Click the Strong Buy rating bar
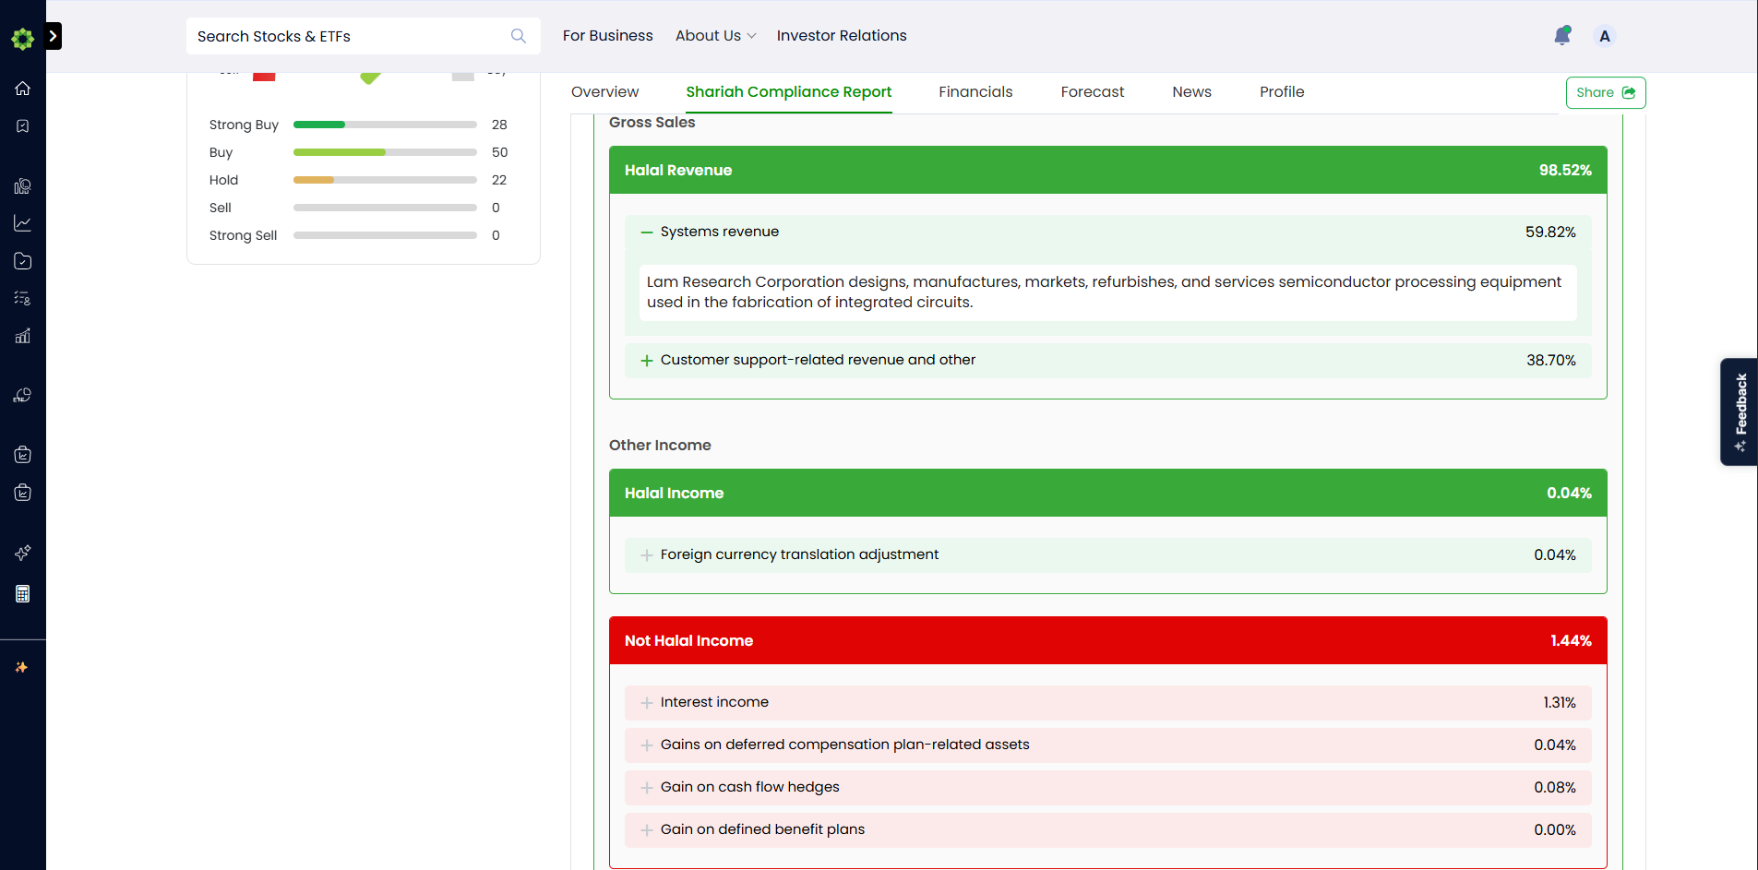This screenshot has height=870, width=1758. (x=385, y=125)
